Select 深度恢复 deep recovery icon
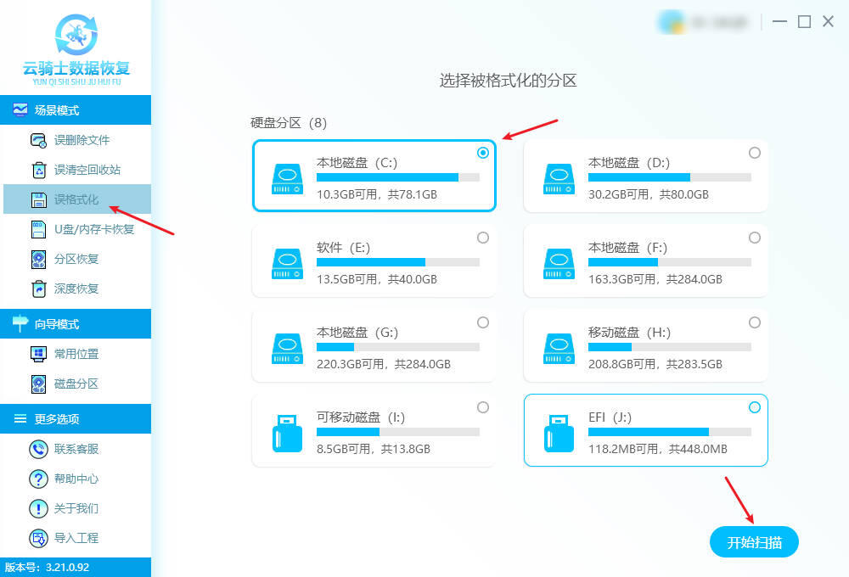Image resolution: width=849 pixels, height=577 pixels. (38, 289)
